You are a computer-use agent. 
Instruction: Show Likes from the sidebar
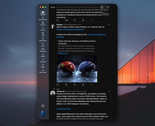click(43, 45)
